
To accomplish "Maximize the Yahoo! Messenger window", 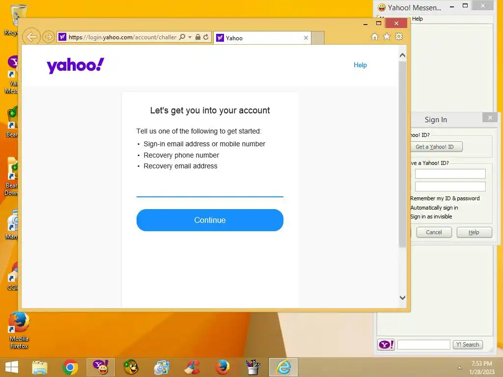I will point(465,6).
